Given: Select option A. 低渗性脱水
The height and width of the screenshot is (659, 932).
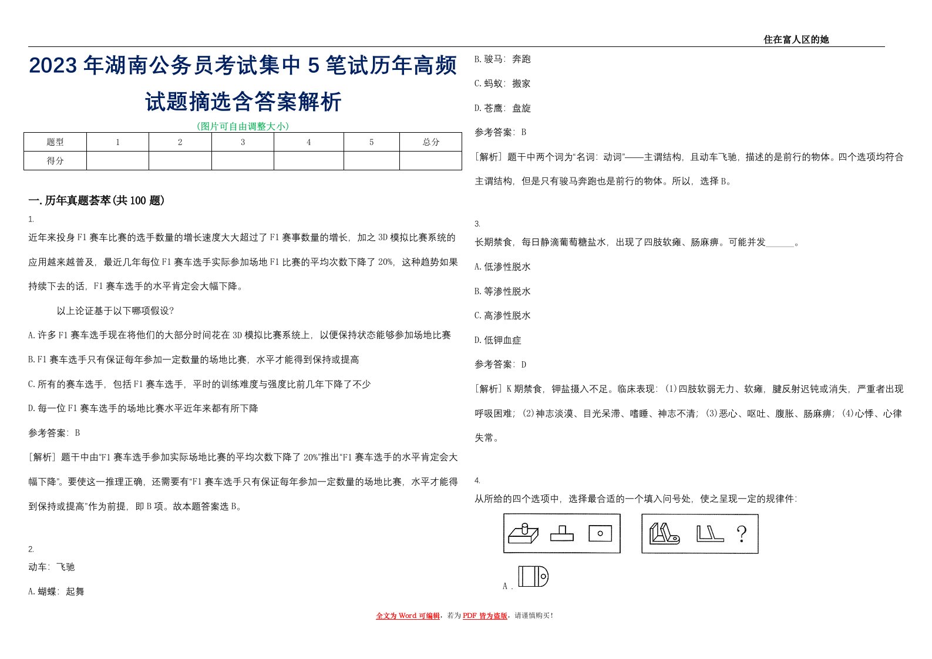Looking at the screenshot, I should pyautogui.click(x=503, y=267).
